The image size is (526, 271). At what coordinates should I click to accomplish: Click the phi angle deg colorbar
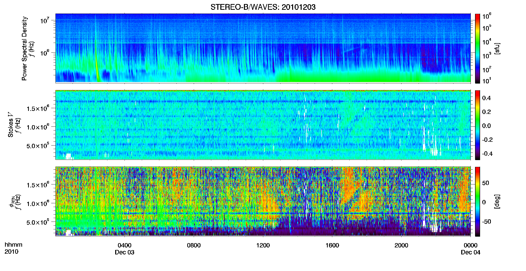click(478, 201)
